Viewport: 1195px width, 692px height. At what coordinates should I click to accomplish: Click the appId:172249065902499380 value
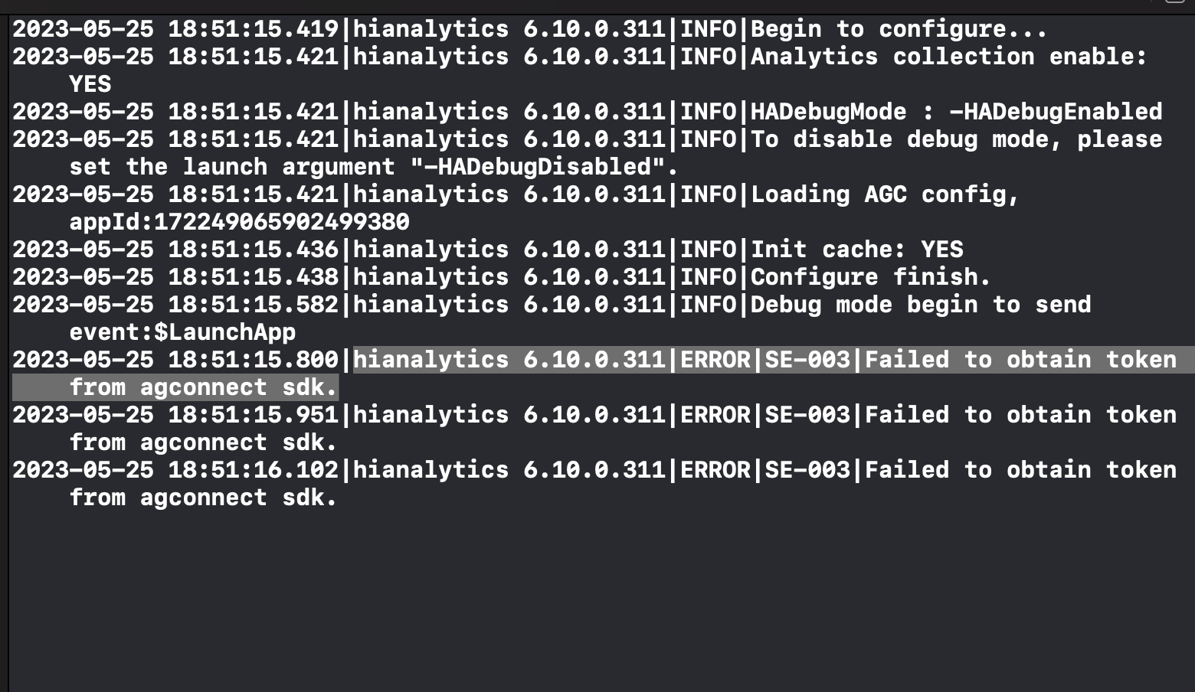click(x=239, y=222)
